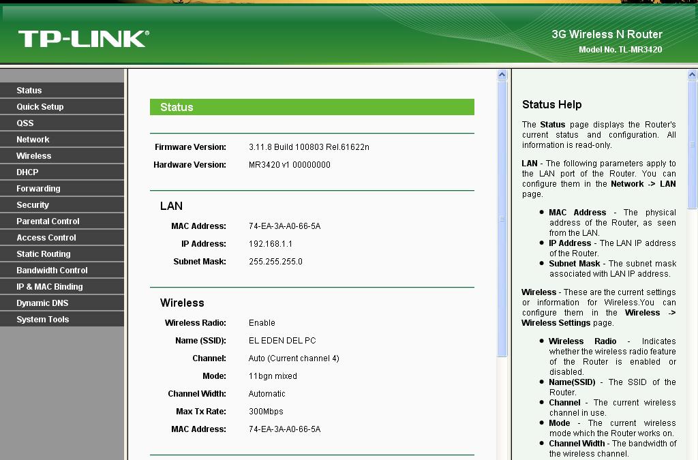Click the Max Tx Rate value 300Mbps
This screenshot has height=460, width=698.
click(266, 412)
